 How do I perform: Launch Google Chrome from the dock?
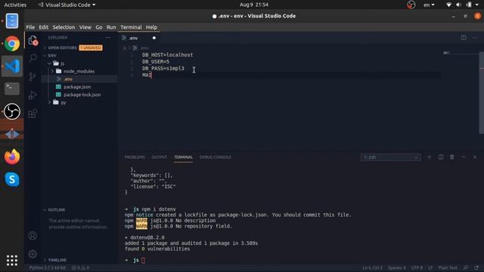pyautogui.click(x=12, y=44)
